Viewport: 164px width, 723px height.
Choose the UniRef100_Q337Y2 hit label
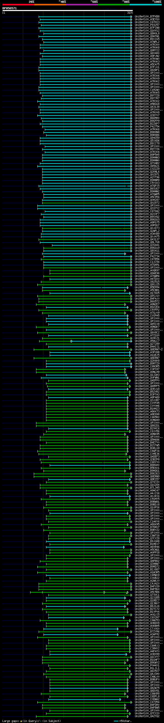click(147, 209)
